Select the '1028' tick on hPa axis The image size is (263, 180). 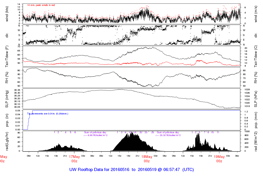(x=247, y=89)
